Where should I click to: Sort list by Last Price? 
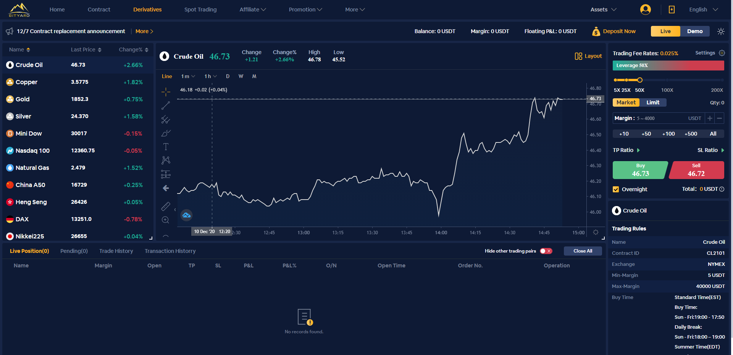[x=86, y=50]
